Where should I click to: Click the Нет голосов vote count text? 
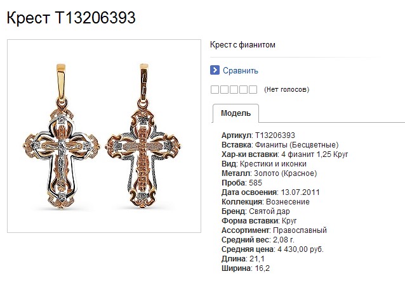click(287, 90)
